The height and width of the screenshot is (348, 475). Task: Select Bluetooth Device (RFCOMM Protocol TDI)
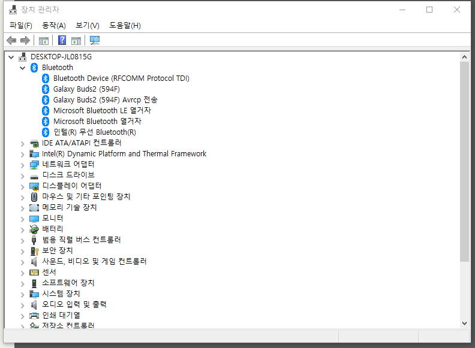point(121,78)
